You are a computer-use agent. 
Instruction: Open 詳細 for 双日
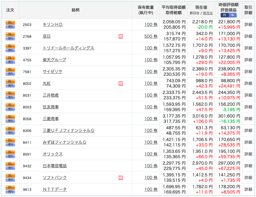point(248,36)
